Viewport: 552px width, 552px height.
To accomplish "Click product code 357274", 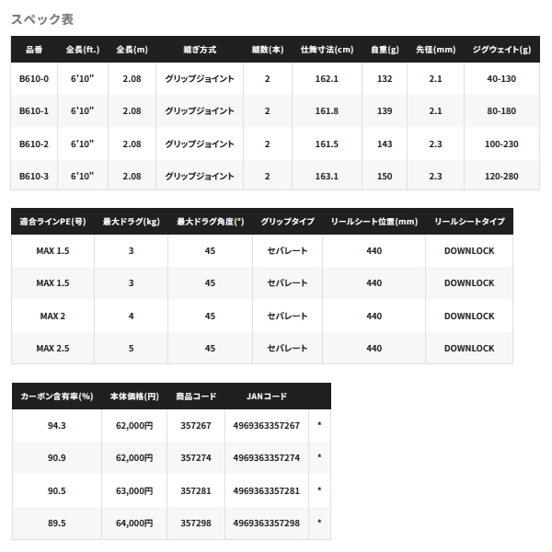I will (x=196, y=458).
